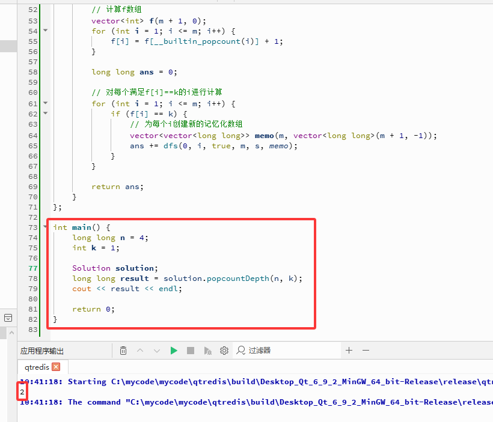
Task: Click the 'Starting C:\mycode' output line
Action: pos(256,382)
